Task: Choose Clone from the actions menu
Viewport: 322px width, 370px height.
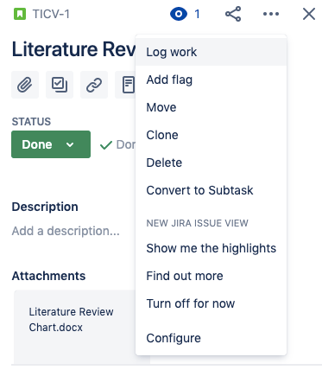Action: tap(211, 135)
